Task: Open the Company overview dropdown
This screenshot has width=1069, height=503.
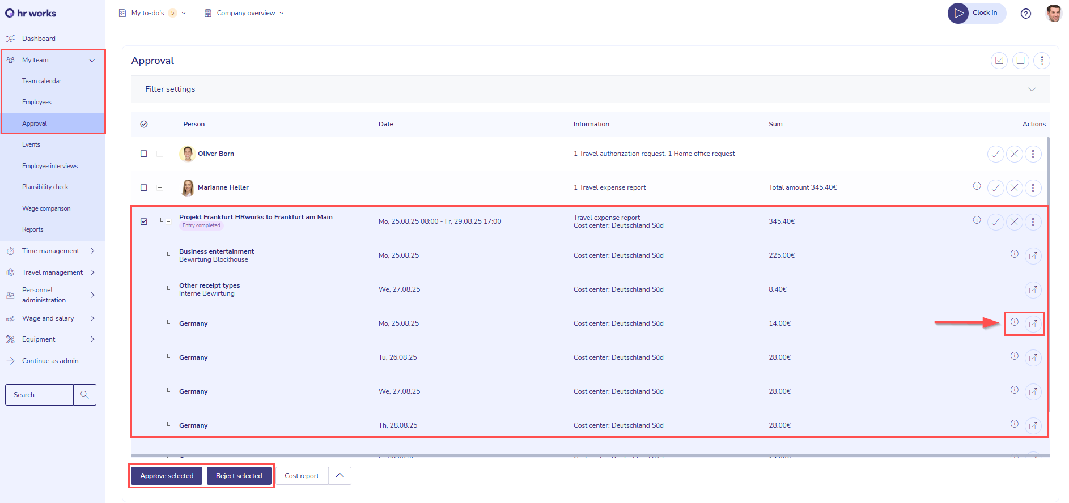Action: tap(244, 13)
